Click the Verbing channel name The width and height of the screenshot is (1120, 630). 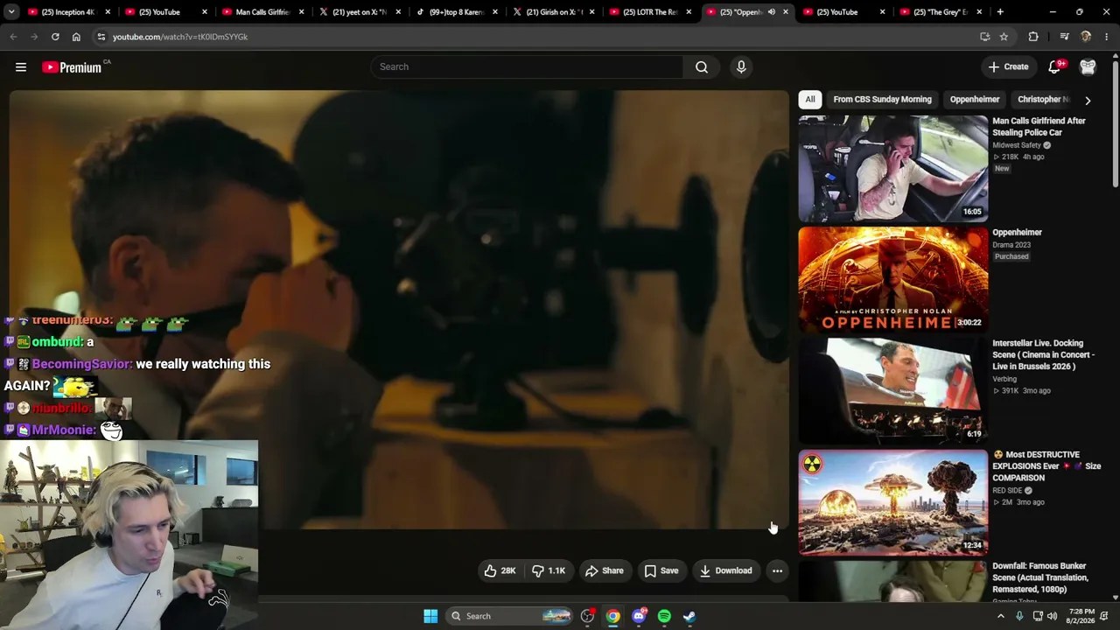1004,380
